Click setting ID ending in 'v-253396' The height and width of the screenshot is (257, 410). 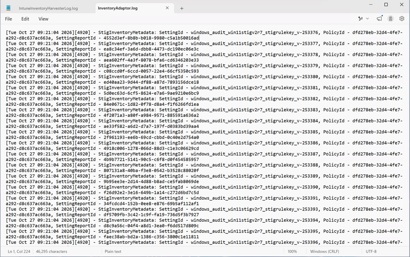254,242
